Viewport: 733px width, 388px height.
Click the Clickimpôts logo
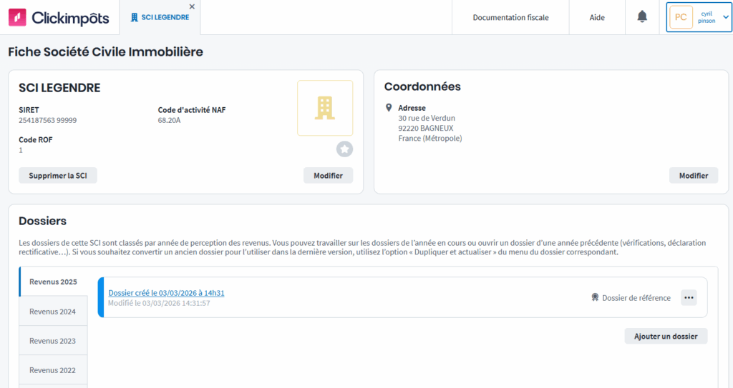(59, 17)
